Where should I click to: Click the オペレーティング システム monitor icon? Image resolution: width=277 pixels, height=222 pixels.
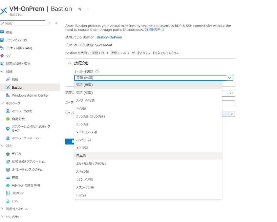tap(8, 170)
